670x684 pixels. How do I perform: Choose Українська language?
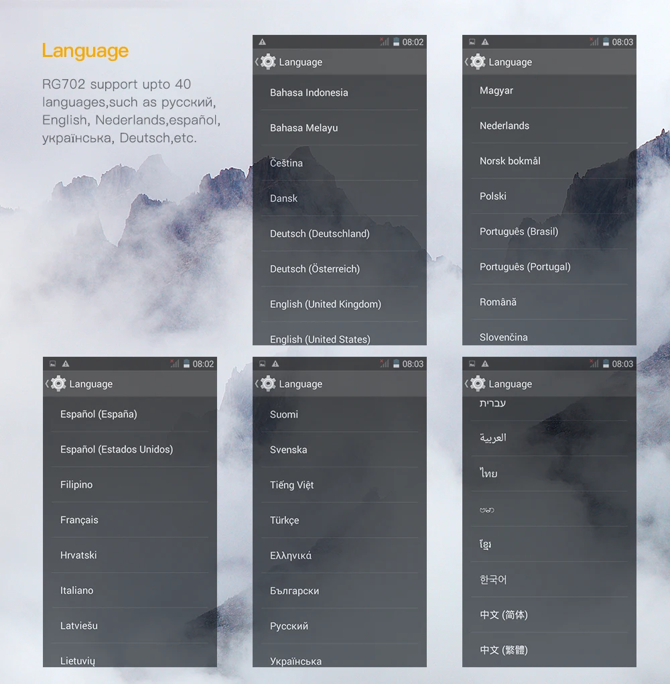click(340, 656)
